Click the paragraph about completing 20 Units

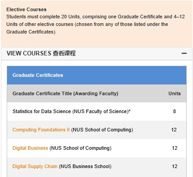(96, 24)
